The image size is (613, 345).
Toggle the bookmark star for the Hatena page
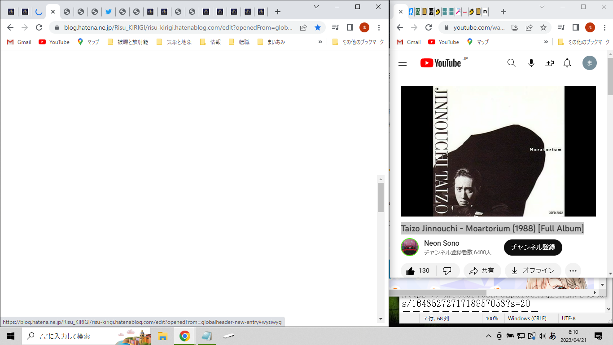[x=318, y=27]
